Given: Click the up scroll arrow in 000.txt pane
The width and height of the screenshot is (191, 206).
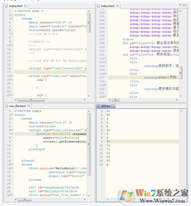Looking at the screenshot, I should click(181, 111).
